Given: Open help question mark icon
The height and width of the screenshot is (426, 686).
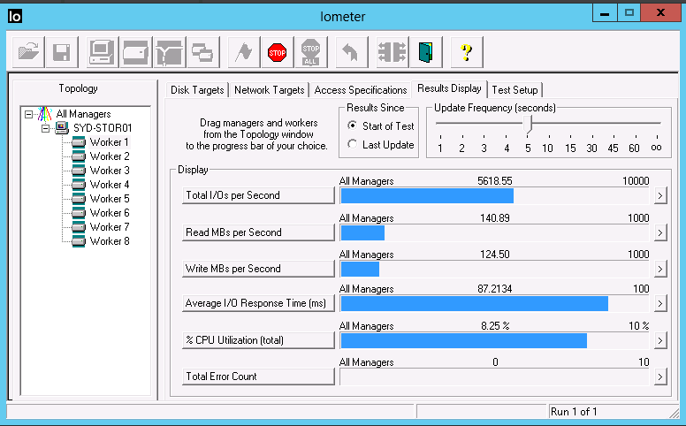Looking at the screenshot, I should click(467, 52).
